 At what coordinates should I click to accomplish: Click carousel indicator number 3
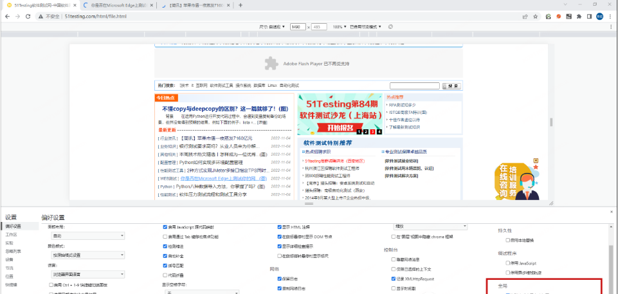point(372,132)
